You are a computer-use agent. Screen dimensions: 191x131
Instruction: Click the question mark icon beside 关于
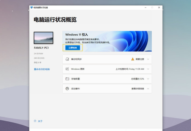point(35,121)
